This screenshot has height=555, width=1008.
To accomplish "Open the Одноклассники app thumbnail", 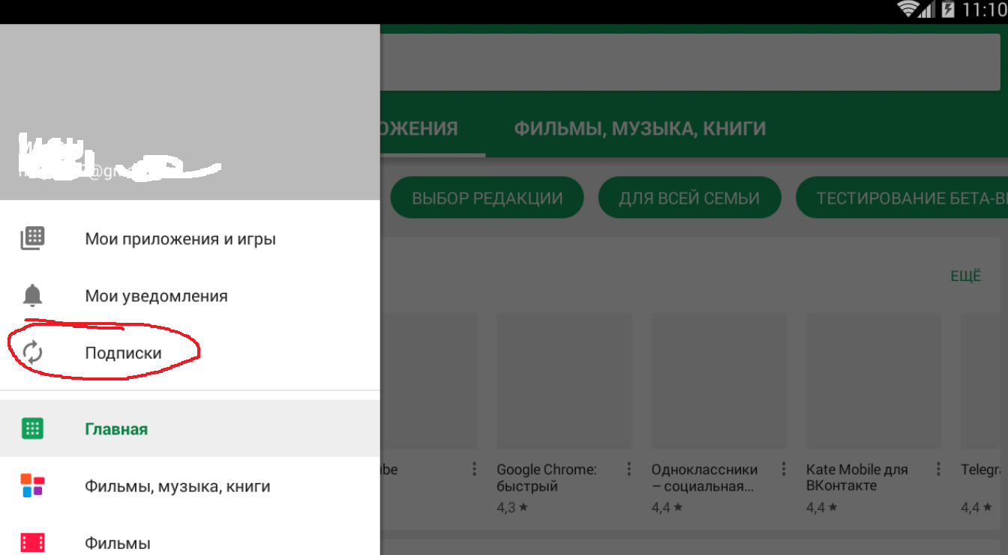I will pyautogui.click(x=718, y=380).
